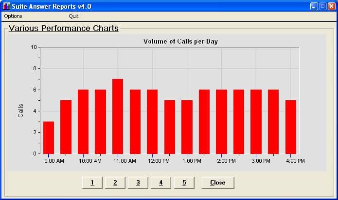Click the red bar above 1:00 PM
This screenshot has width=338, height=200.
(187, 127)
